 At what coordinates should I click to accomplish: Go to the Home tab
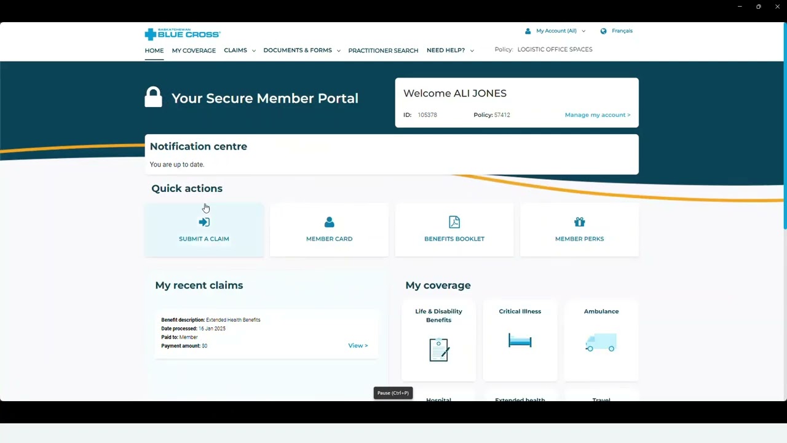[x=154, y=50]
